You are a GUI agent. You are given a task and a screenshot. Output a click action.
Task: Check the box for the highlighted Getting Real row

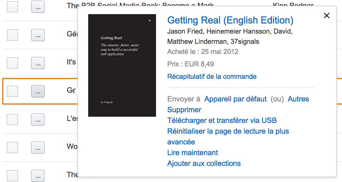(12, 91)
